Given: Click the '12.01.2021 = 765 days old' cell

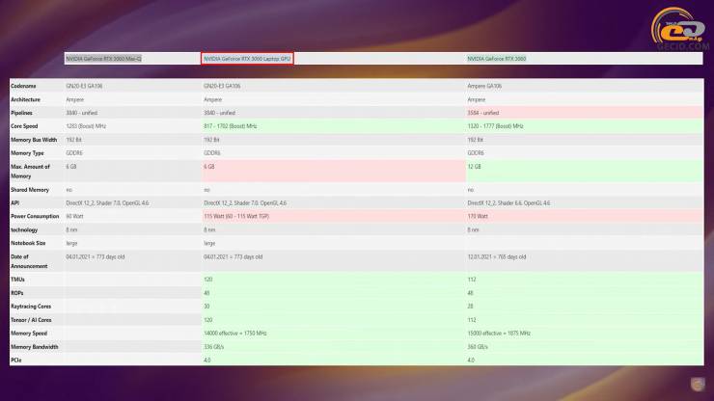Looking at the screenshot, I should 496,256.
